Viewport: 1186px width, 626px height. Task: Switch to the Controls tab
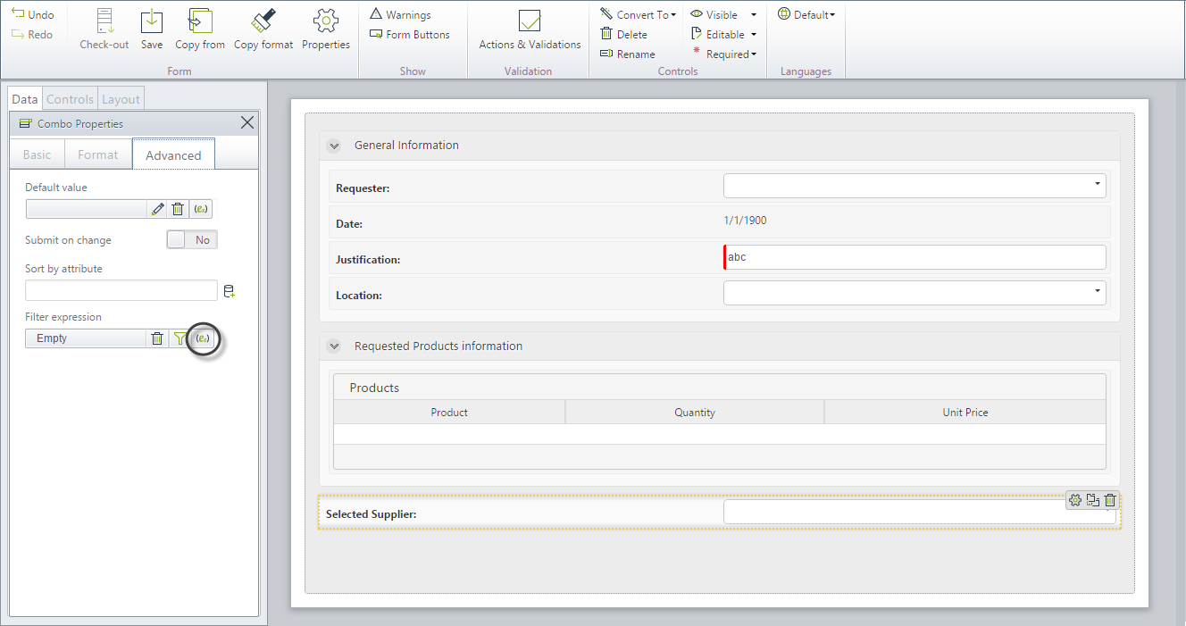pyautogui.click(x=70, y=99)
